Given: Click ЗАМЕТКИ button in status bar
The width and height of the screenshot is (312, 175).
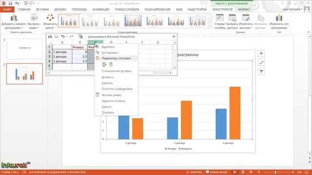Looking at the screenshot, I should pyautogui.click(x=194, y=172).
